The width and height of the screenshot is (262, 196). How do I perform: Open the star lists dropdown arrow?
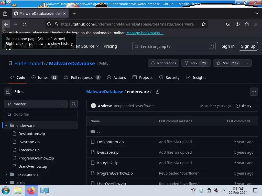(x=247, y=63)
